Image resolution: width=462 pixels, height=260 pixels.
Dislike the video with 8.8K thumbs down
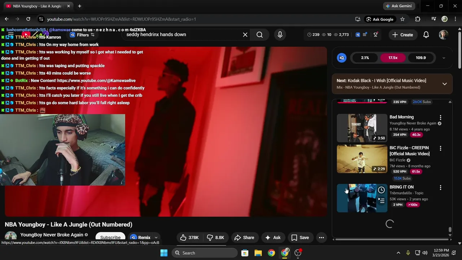(215, 238)
